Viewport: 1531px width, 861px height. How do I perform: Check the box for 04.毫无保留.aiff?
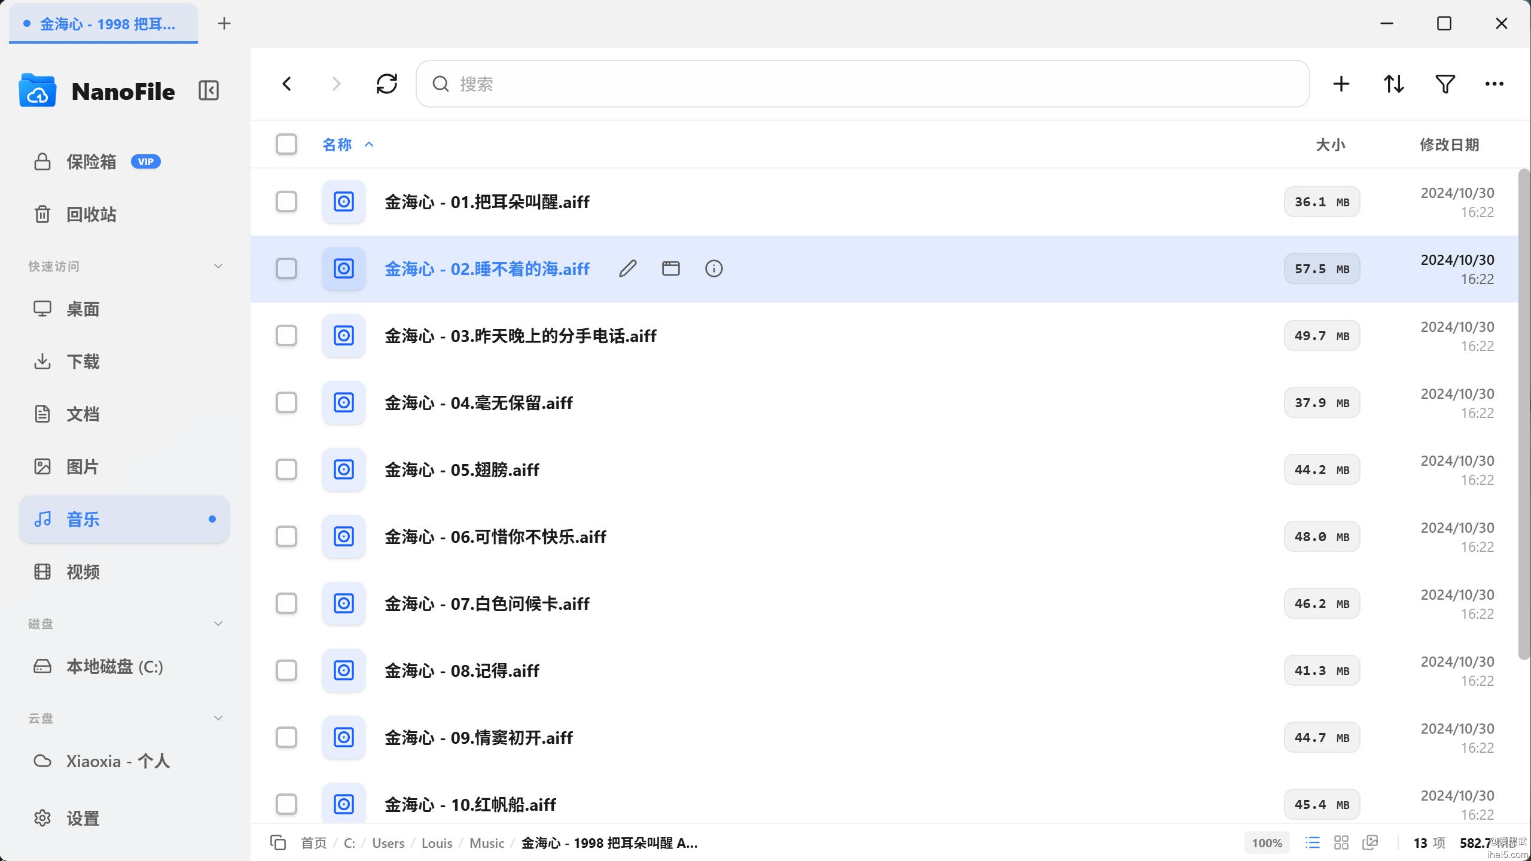click(x=286, y=402)
